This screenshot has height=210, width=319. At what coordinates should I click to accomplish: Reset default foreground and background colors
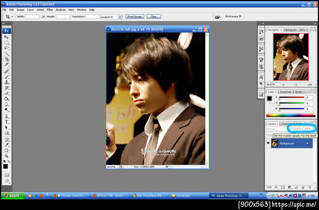(4, 162)
